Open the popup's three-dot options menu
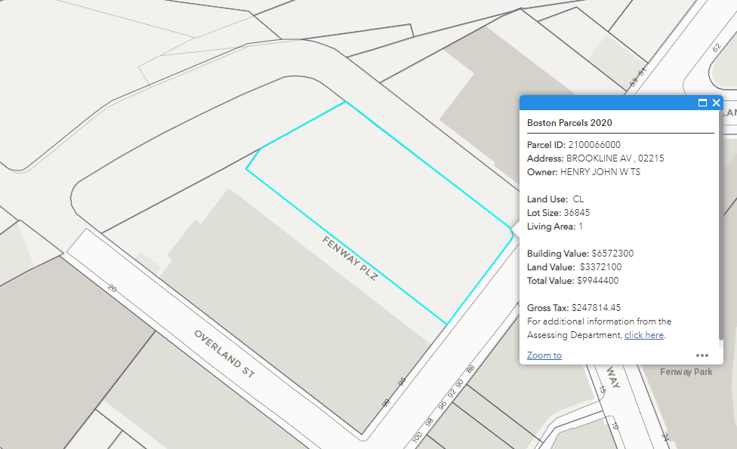Viewport: 737px width, 449px height. click(x=702, y=355)
